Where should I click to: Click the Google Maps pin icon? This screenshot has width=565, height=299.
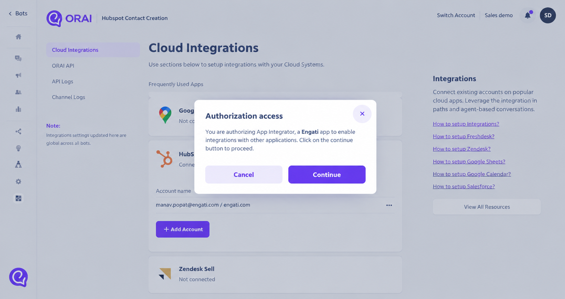click(x=165, y=115)
